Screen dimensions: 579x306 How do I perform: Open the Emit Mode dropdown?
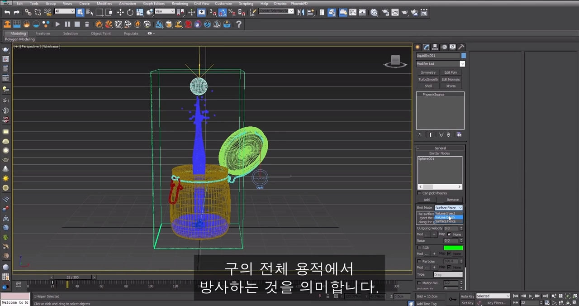coord(449,208)
